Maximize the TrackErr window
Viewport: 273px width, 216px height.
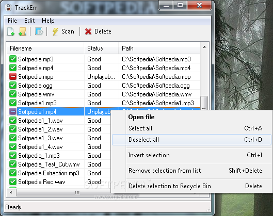point(180,6)
